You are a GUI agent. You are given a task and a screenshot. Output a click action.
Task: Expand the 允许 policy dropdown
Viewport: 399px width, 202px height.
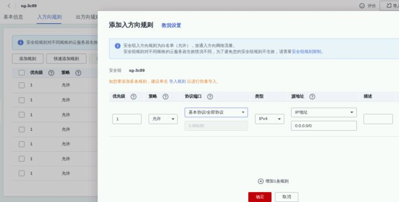[x=163, y=119]
